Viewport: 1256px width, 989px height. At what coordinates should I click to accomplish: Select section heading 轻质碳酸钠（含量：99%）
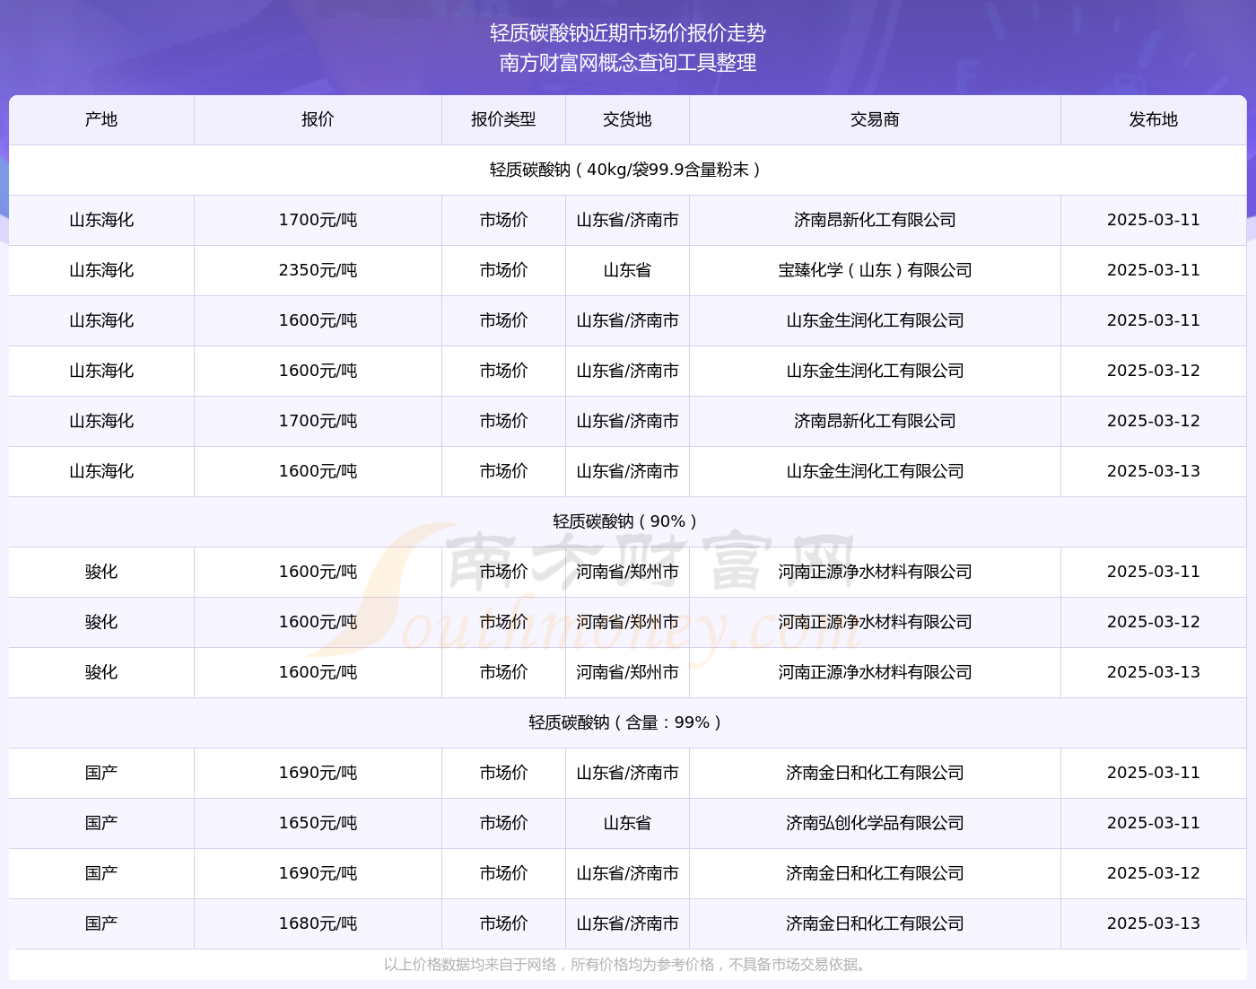(628, 722)
